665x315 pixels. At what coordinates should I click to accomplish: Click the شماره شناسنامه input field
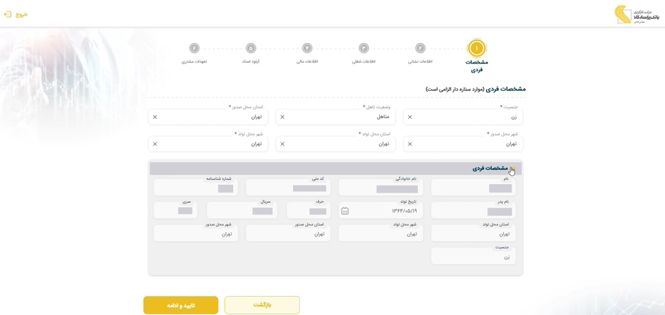[x=196, y=188]
